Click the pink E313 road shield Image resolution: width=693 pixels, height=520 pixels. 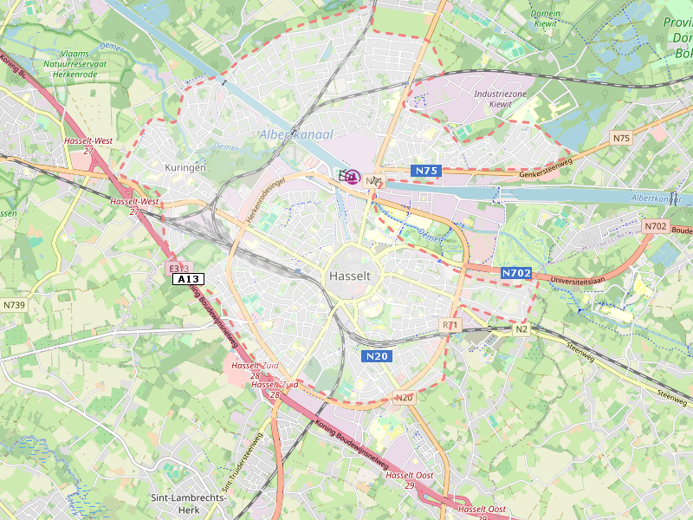click(x=179, y=269)
